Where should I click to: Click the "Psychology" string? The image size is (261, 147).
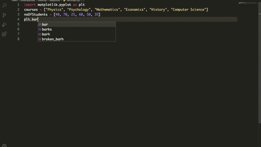(x=79, y=10)
